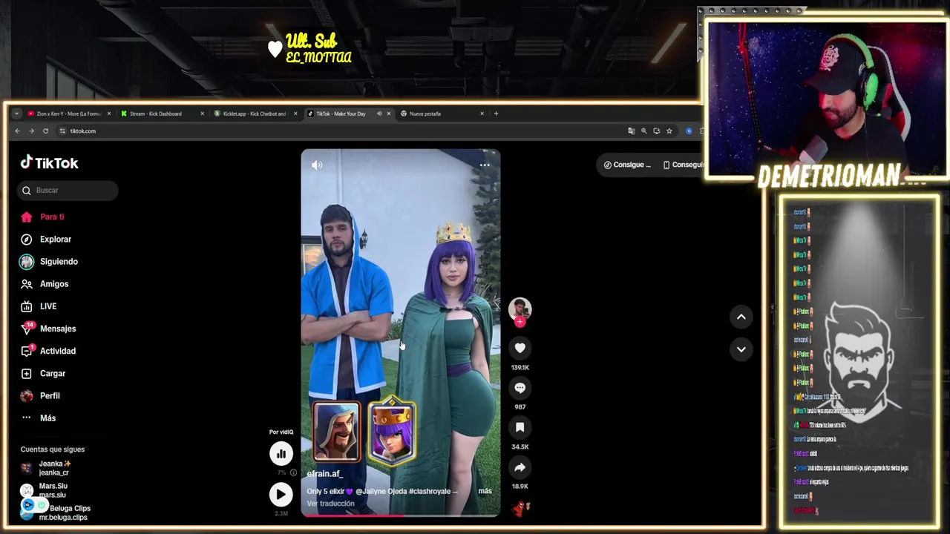Reload the tiktok.com page
Screen dimensions: 950x534
tap(45, 131)
